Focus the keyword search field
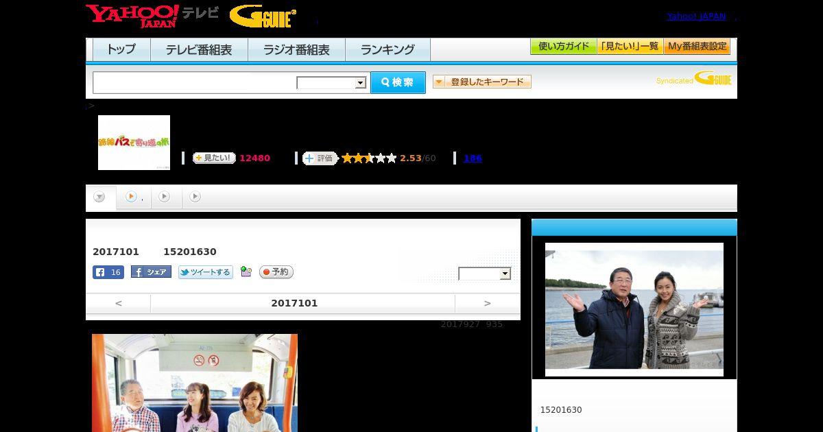 point(195,82)
